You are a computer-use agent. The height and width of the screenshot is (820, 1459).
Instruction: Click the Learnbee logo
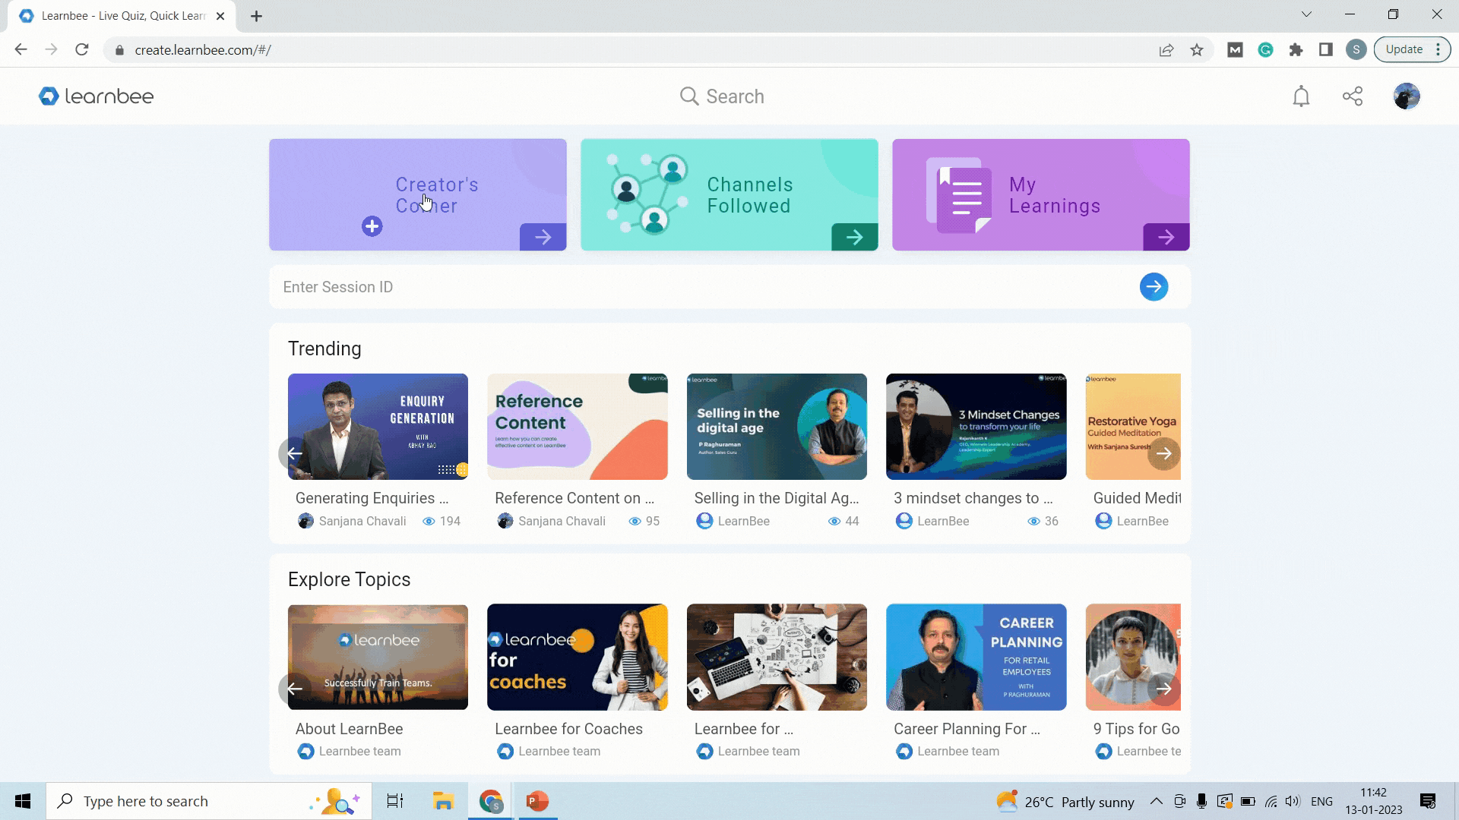tap(97, 96)
